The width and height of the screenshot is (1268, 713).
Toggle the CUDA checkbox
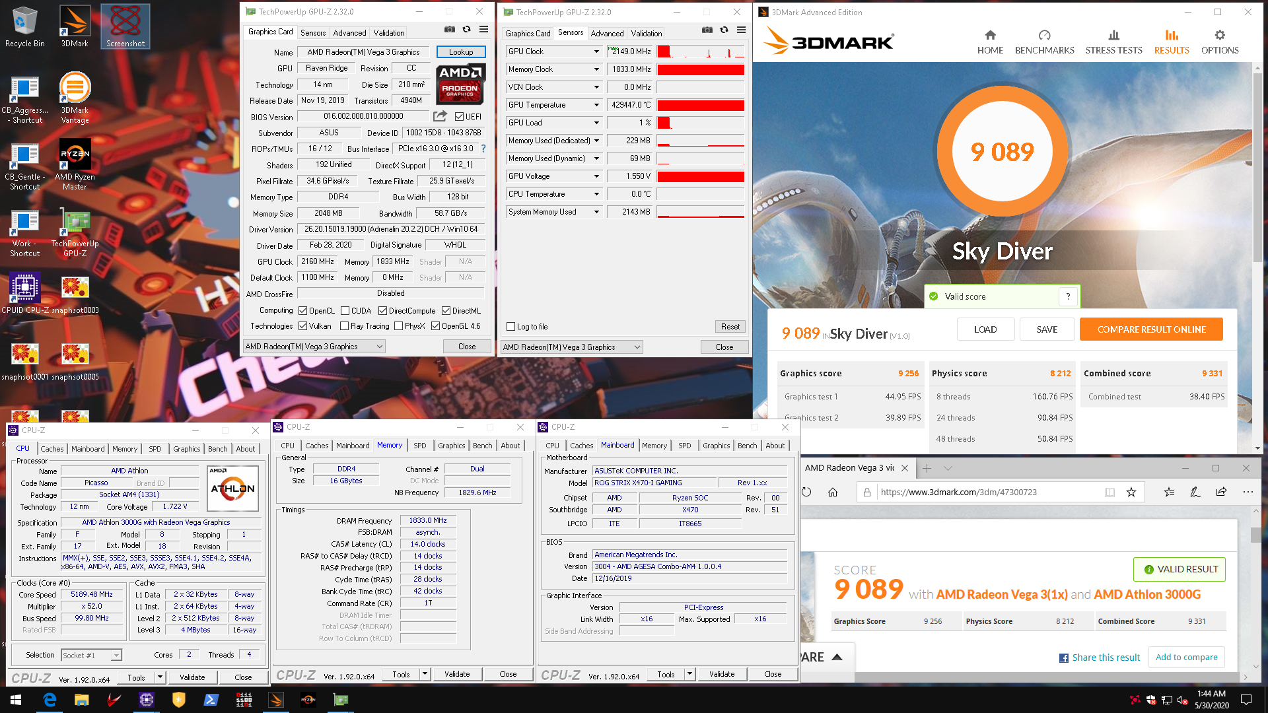pyautogui.click(x=344, y=311)
